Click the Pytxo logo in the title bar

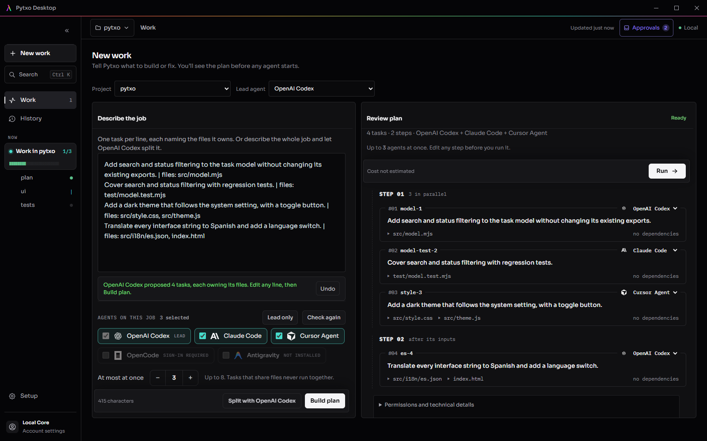(x=8, y=8)
